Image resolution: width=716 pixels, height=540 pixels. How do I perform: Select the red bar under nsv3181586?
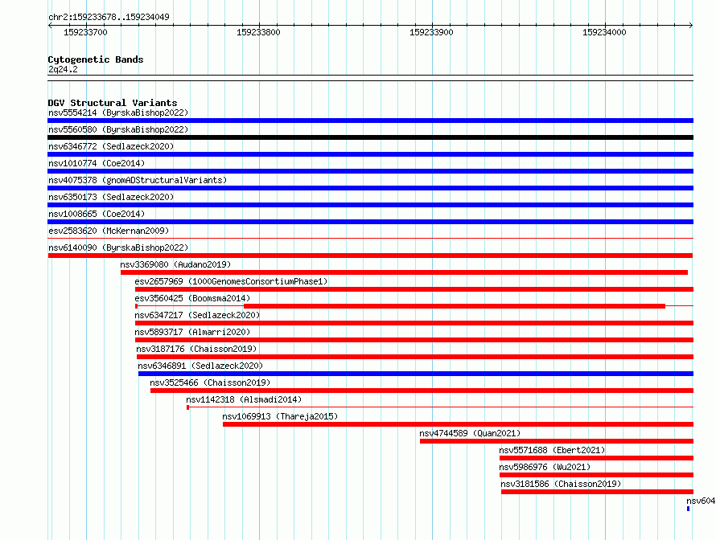[x=597, y=492]
